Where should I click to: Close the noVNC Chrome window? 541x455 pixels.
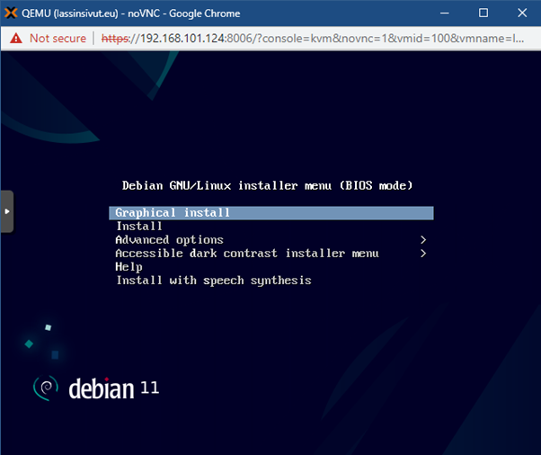coord(522,13)
